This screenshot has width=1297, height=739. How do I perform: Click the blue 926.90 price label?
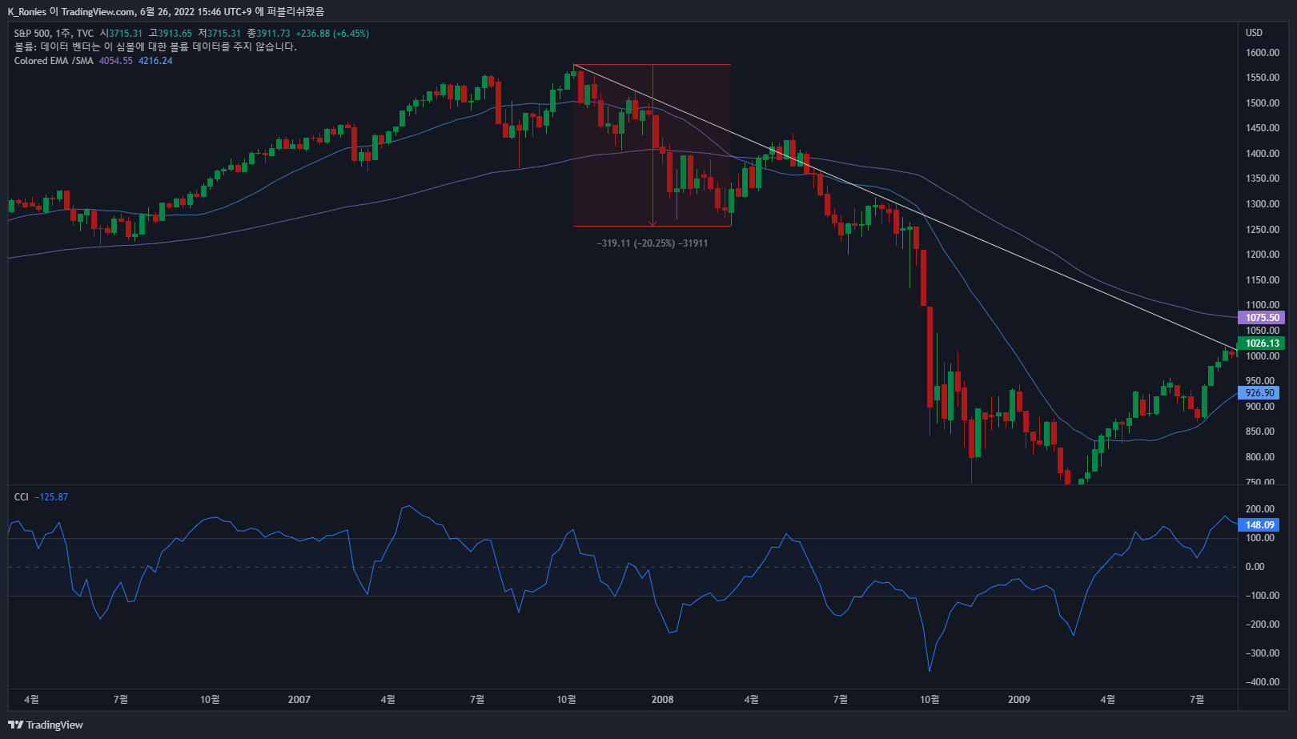1259,393
